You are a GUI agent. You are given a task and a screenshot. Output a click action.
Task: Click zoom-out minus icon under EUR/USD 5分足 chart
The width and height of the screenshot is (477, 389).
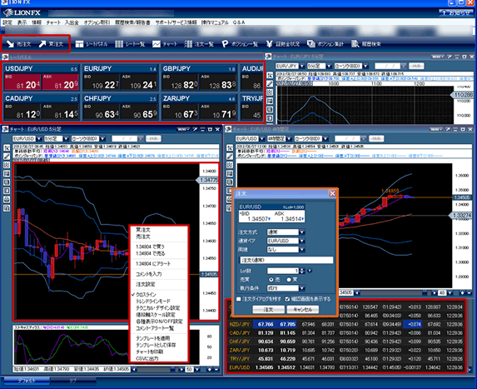216,370
